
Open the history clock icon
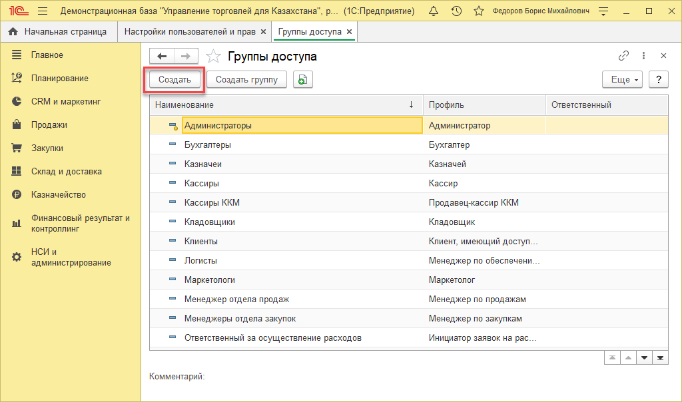[456, 11]
